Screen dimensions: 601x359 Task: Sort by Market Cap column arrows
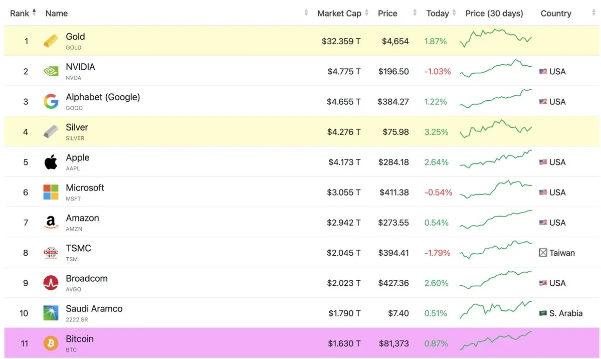tap(366, 13)
